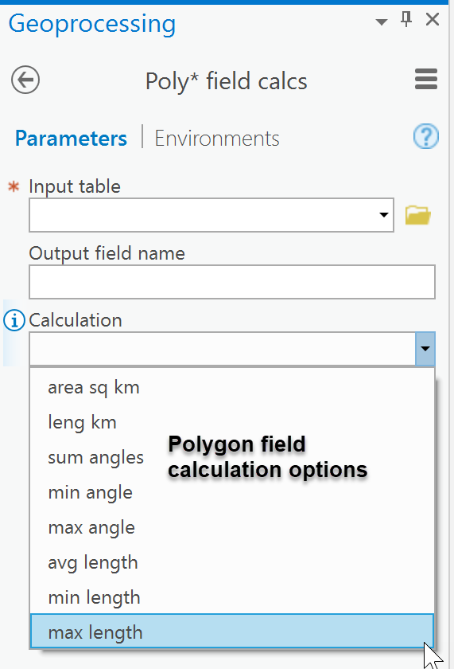Open tool help question mark icon

click(426, 136)
